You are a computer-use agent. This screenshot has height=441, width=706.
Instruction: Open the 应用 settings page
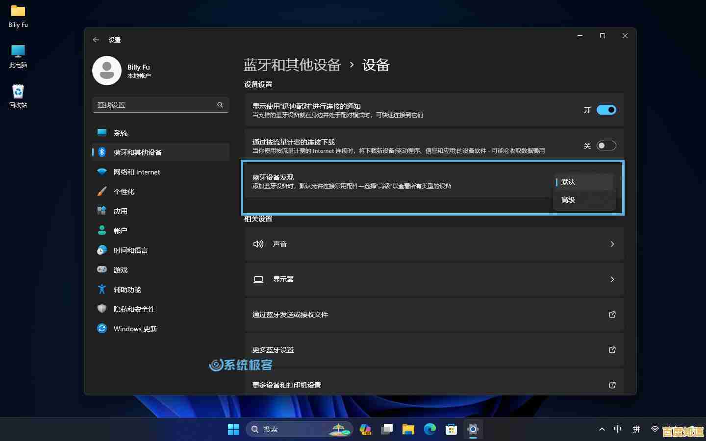pyautogui.click(x=120, y=211)
